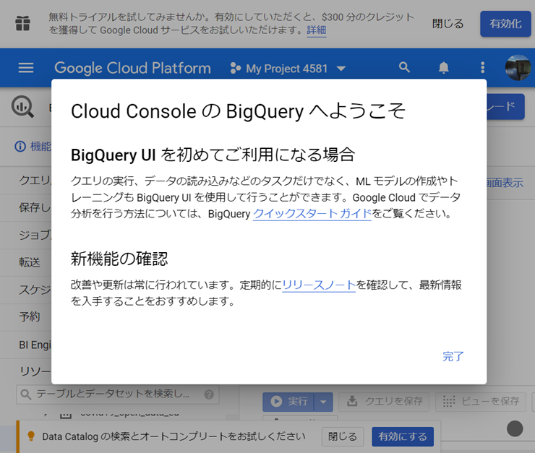Click the info icon beside 機能
Image resolution: width=535 pixels, height=453 pixels.
coord(20,147)
